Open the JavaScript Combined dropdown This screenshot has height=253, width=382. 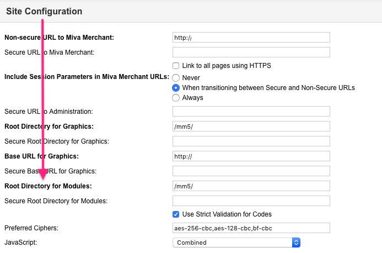tap(236, 243)
